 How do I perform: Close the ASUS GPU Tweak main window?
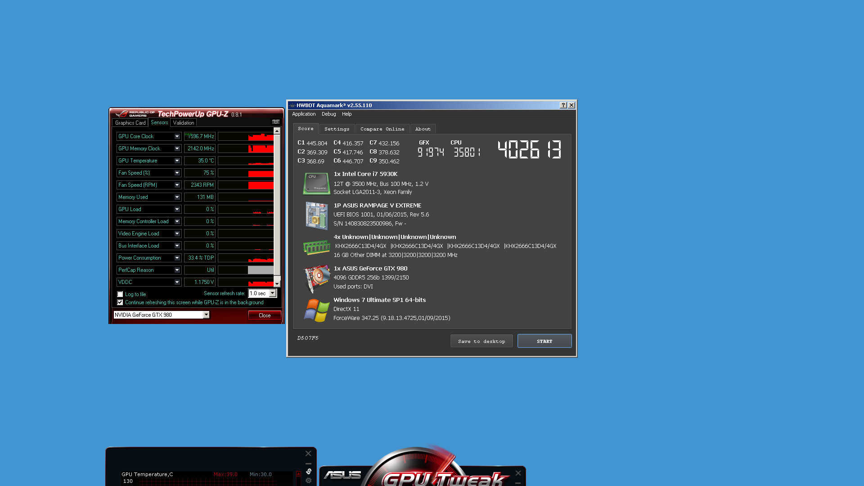coord(518,473)
